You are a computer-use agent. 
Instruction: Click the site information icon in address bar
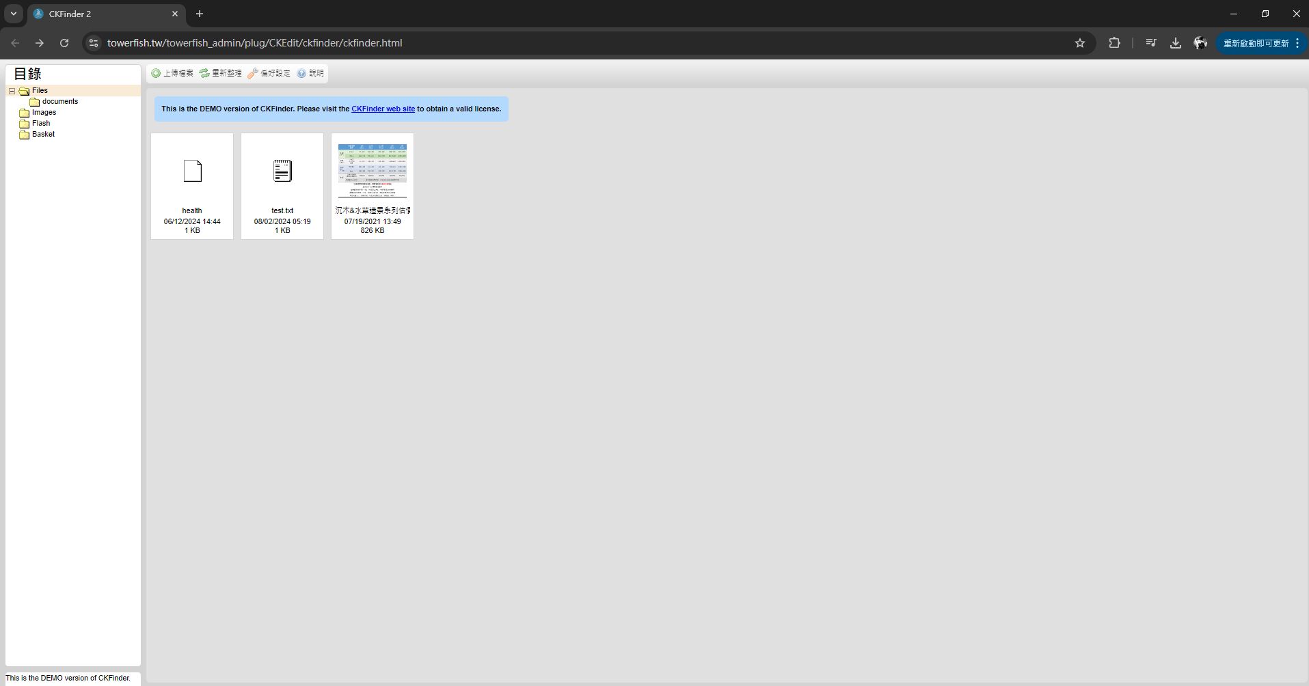(x=94, y=43)
